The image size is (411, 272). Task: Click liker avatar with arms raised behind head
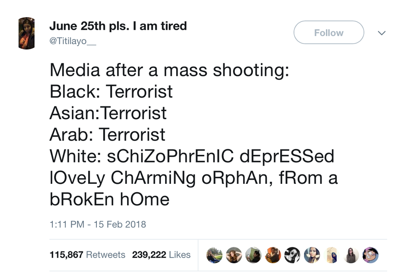pos(234,255)
